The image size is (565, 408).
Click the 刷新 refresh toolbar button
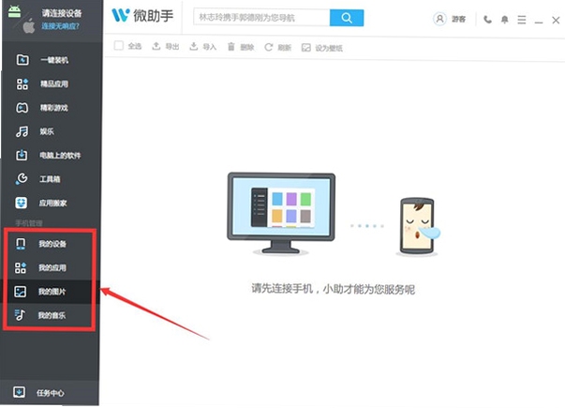pyautogui.click(x=277, y=47)
